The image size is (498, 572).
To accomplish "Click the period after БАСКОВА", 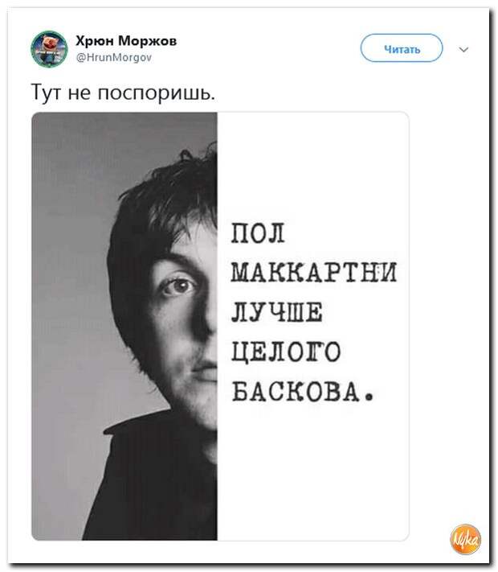I will tap(369, 396).
